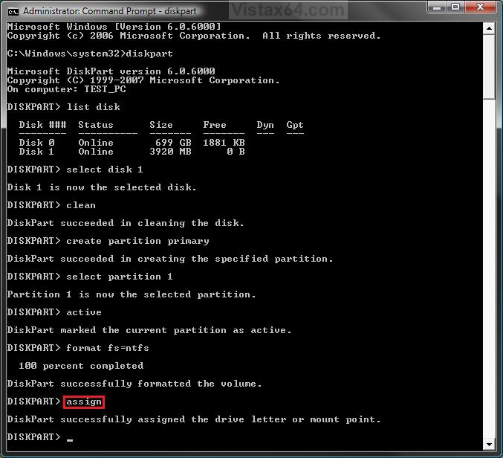Close the diskpart Command Prompt window
This screenshot has height=458, width=503.
(481, 7)
